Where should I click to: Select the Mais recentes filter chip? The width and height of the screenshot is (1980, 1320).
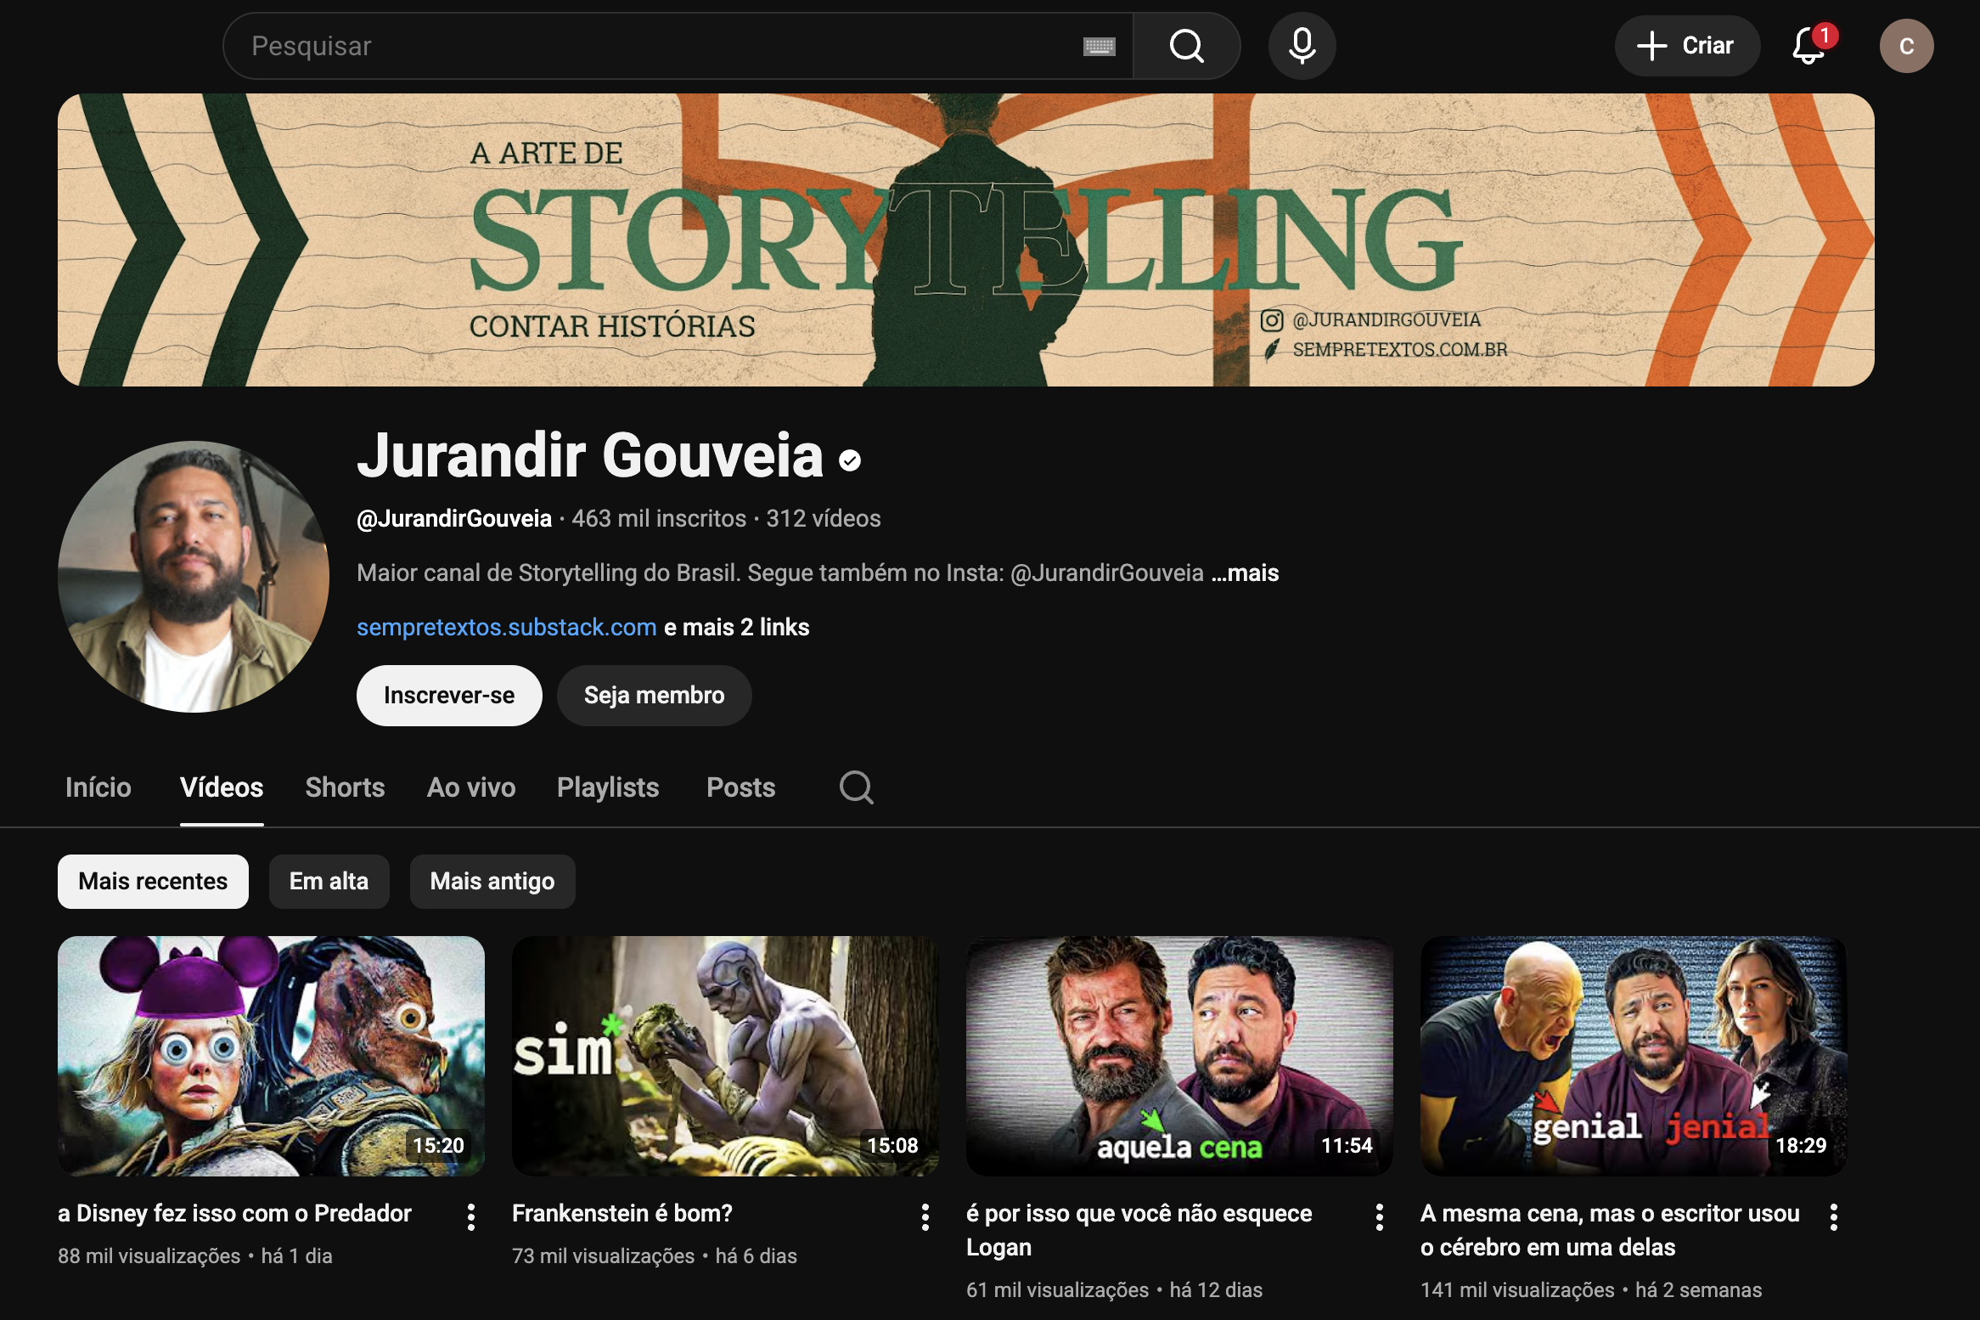pyautogui.click(x=153, y=882)
